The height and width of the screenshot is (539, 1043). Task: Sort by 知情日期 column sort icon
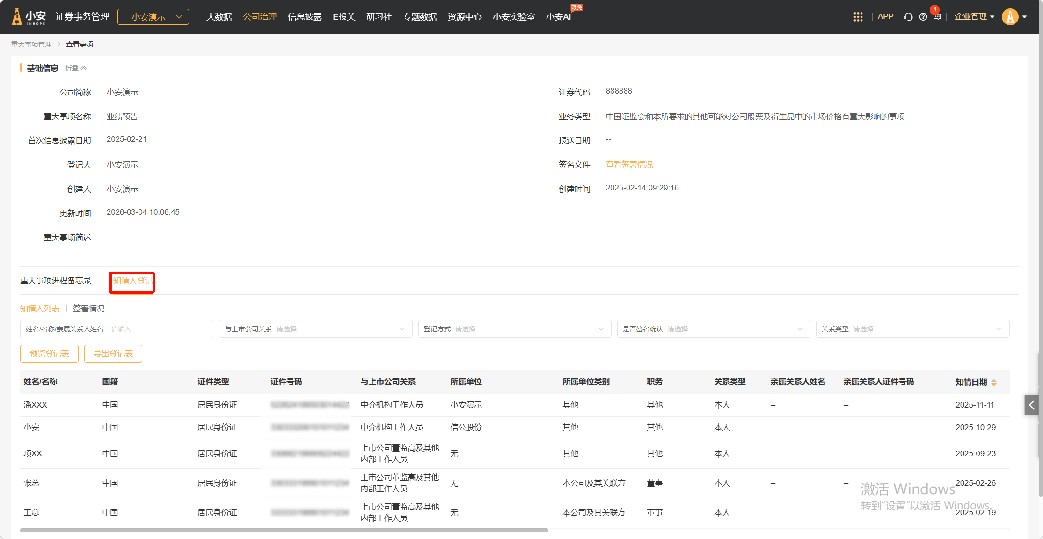[993, 382]
